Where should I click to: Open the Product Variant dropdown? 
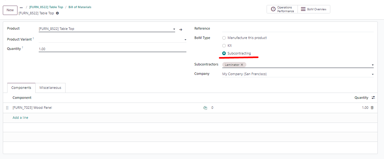(x=112, y=40)
